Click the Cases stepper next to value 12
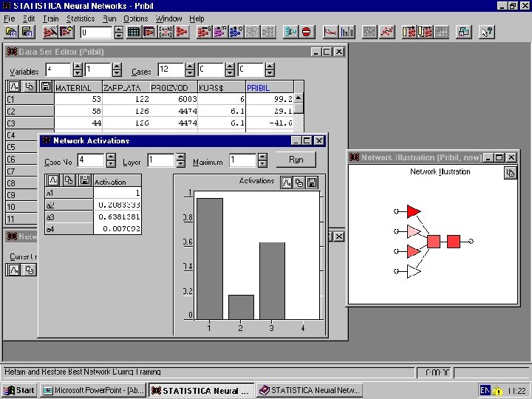Screen dimensions: 532x399 [x=191, y=69]
